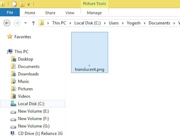Select the translucent.png file thumbnail

89,52
